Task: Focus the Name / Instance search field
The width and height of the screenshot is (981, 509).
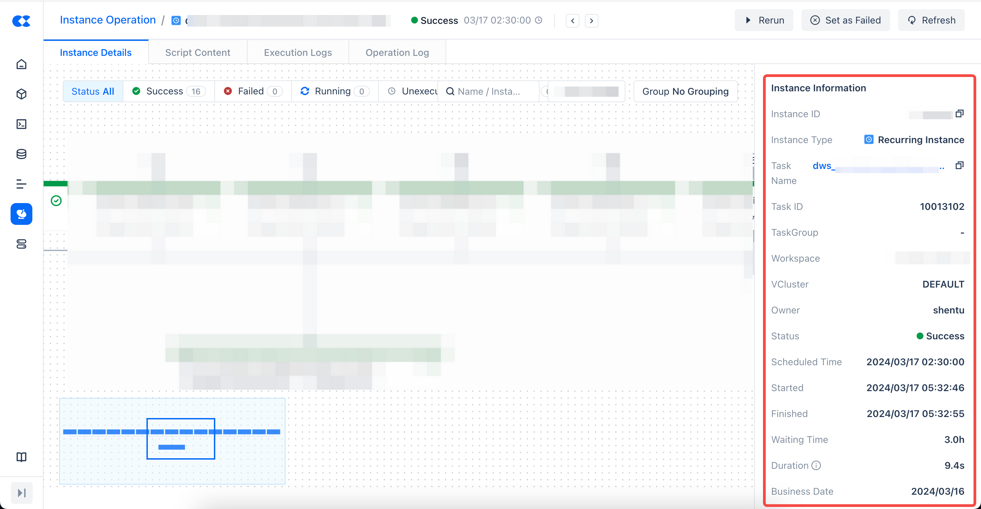Action: pos(488,91)
